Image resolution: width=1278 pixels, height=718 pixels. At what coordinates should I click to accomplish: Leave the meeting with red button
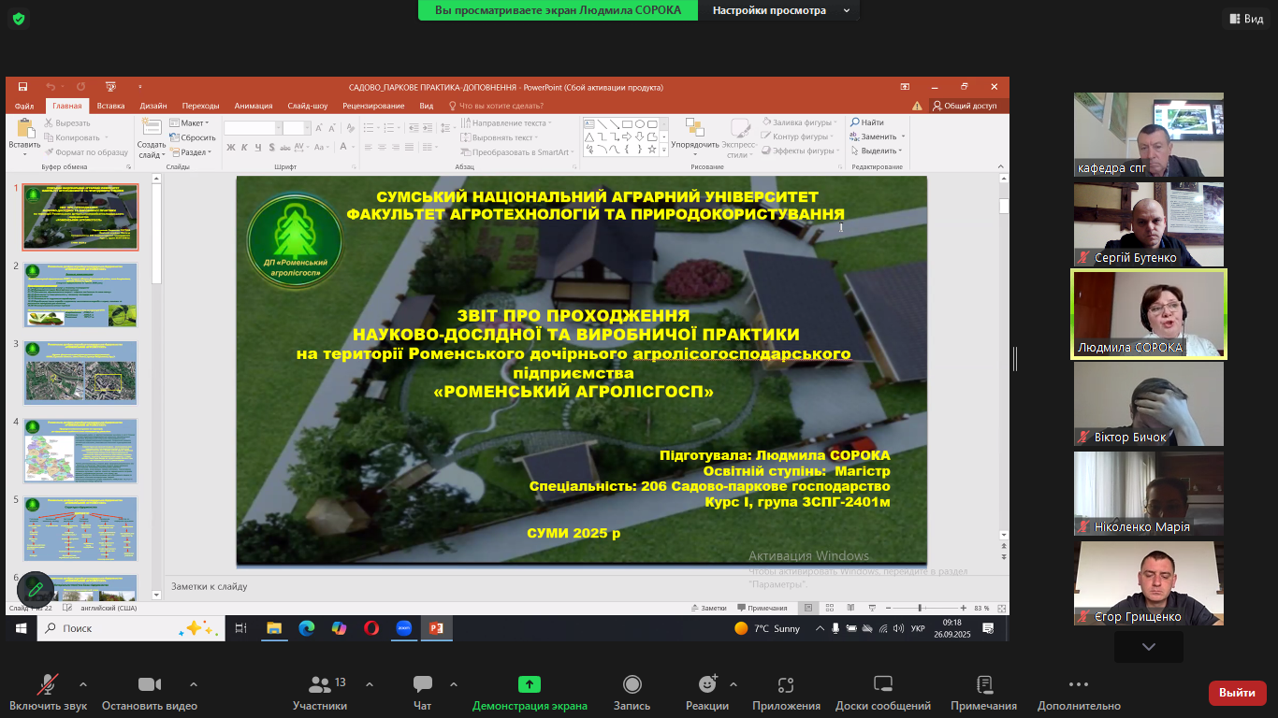[x=1237, y=693]
